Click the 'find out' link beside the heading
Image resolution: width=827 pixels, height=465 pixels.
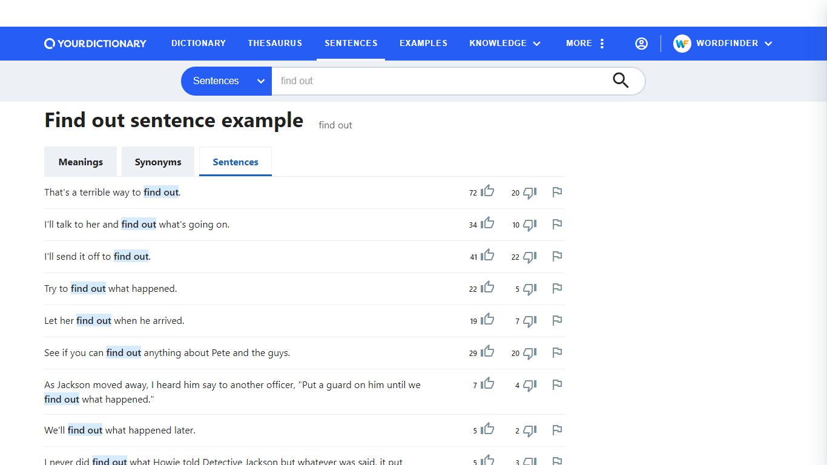(x=335, y=125)
